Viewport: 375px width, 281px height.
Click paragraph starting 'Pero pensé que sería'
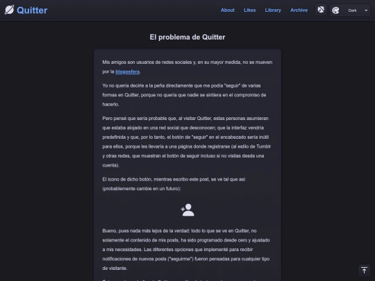pyautogui.click(x=187, y=142)
